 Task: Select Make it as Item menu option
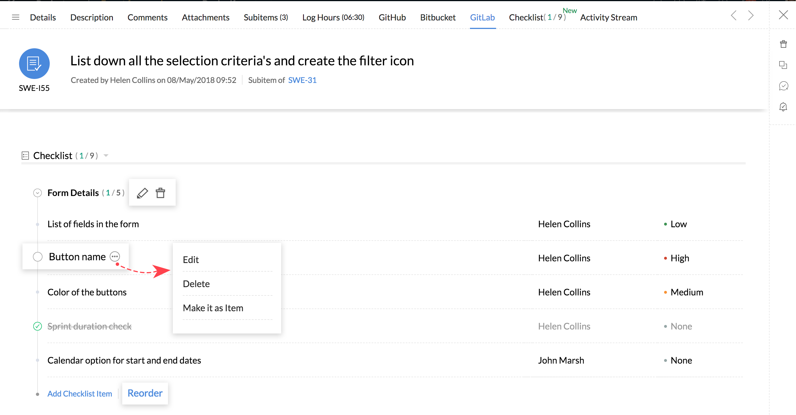point(213,308)
